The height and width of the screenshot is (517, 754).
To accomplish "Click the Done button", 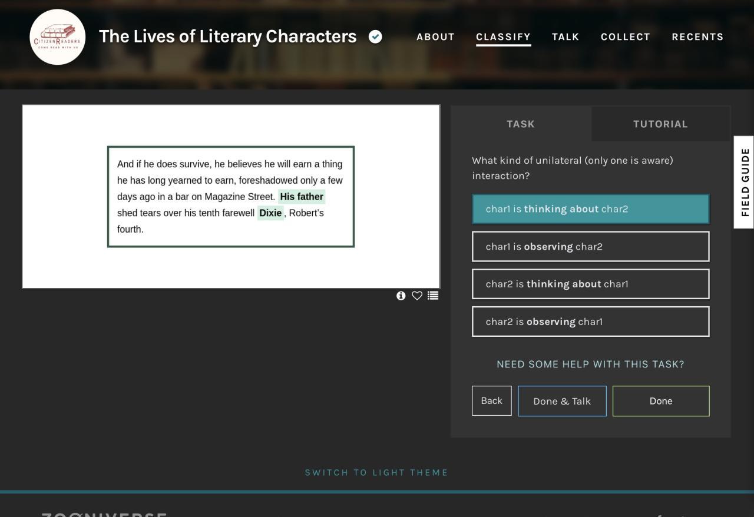I will (x=661, y=401).
